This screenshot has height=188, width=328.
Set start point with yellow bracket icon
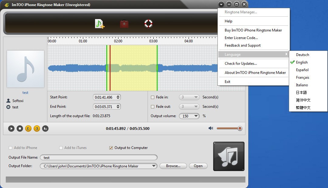28,128
